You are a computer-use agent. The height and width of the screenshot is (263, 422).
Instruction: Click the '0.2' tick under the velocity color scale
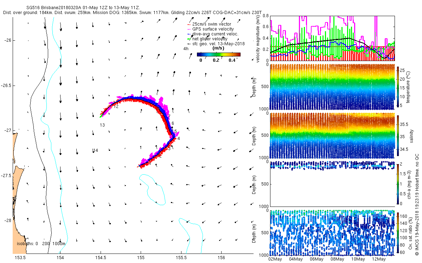point(216,60)
